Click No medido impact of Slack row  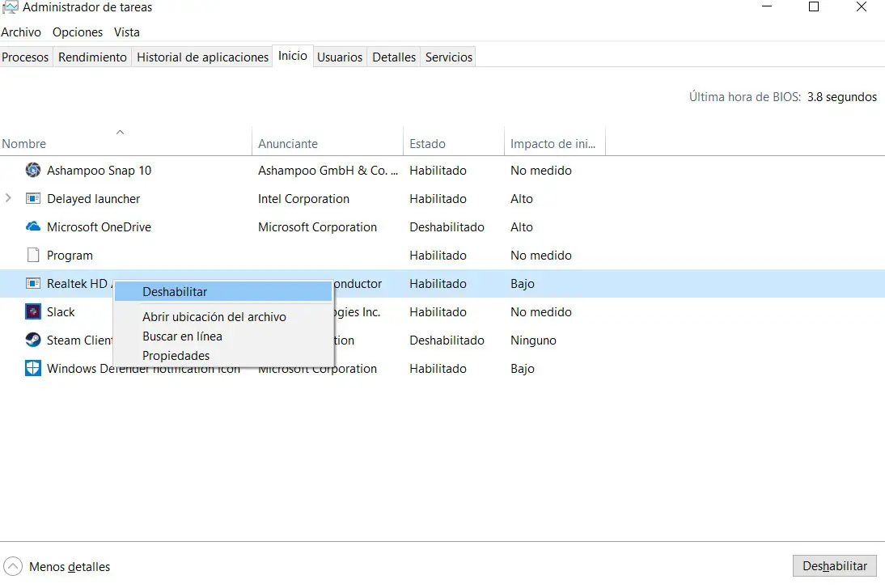pos(540,311)
